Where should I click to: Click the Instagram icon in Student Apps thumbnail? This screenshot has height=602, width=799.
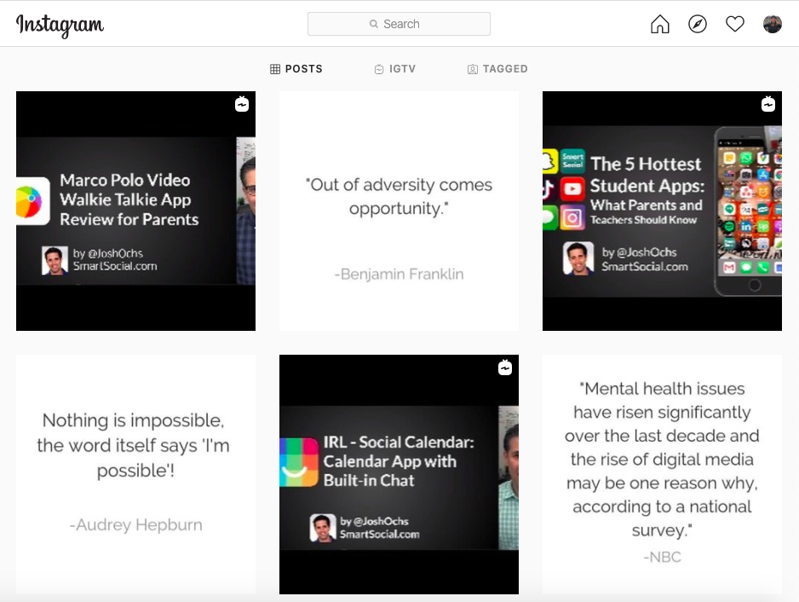(572, 217)
